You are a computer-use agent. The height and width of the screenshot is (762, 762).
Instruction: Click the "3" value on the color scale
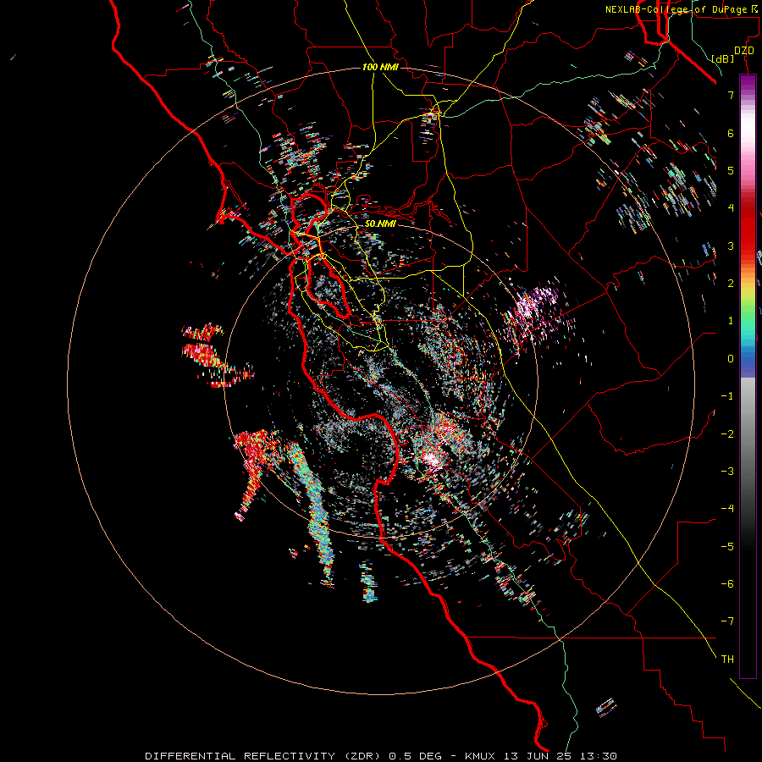tap(731, 246)
